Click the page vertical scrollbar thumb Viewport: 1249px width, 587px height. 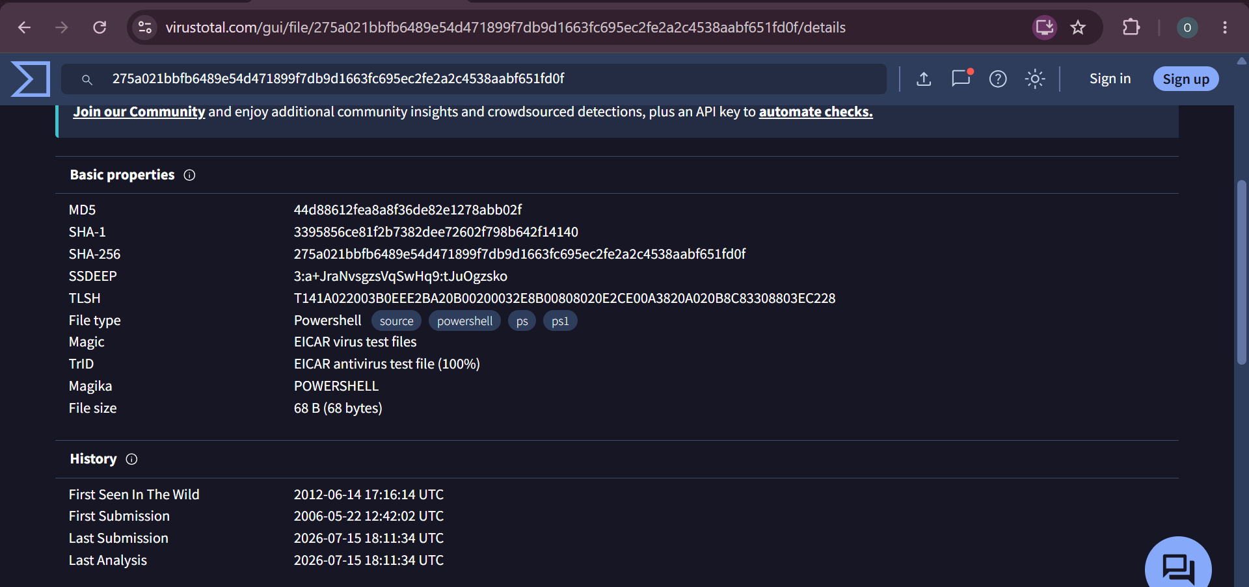pos(1241,272)
